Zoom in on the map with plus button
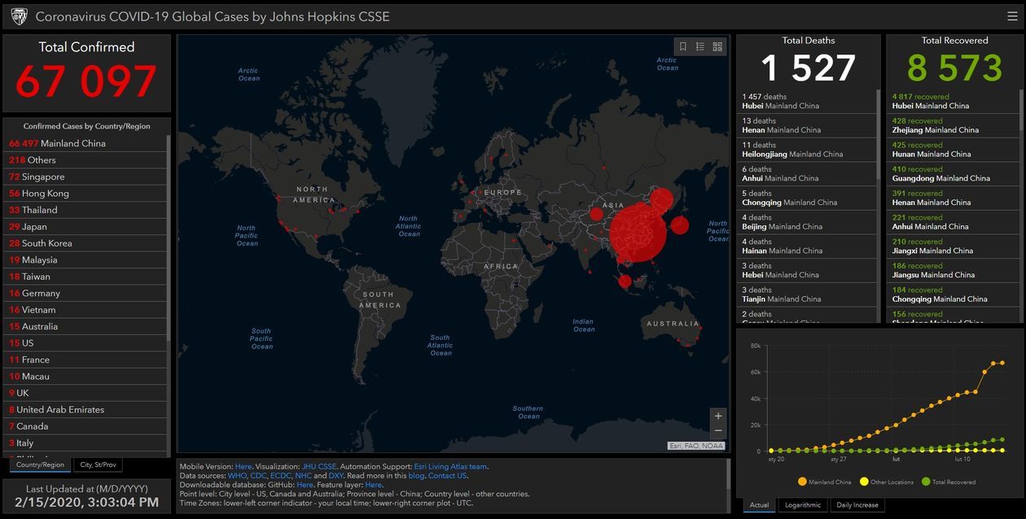The height and width of the screenshot is (519, 1026). click(717, 416)
